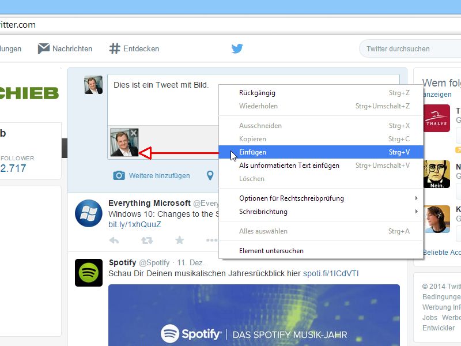Click Entwickler footer link

click(439, 328)
